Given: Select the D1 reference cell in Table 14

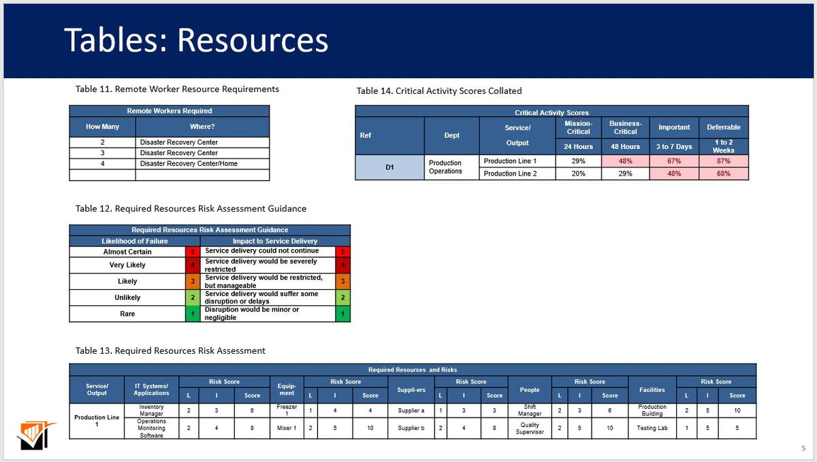Looking at the screenshot, I should click(389, 167).
